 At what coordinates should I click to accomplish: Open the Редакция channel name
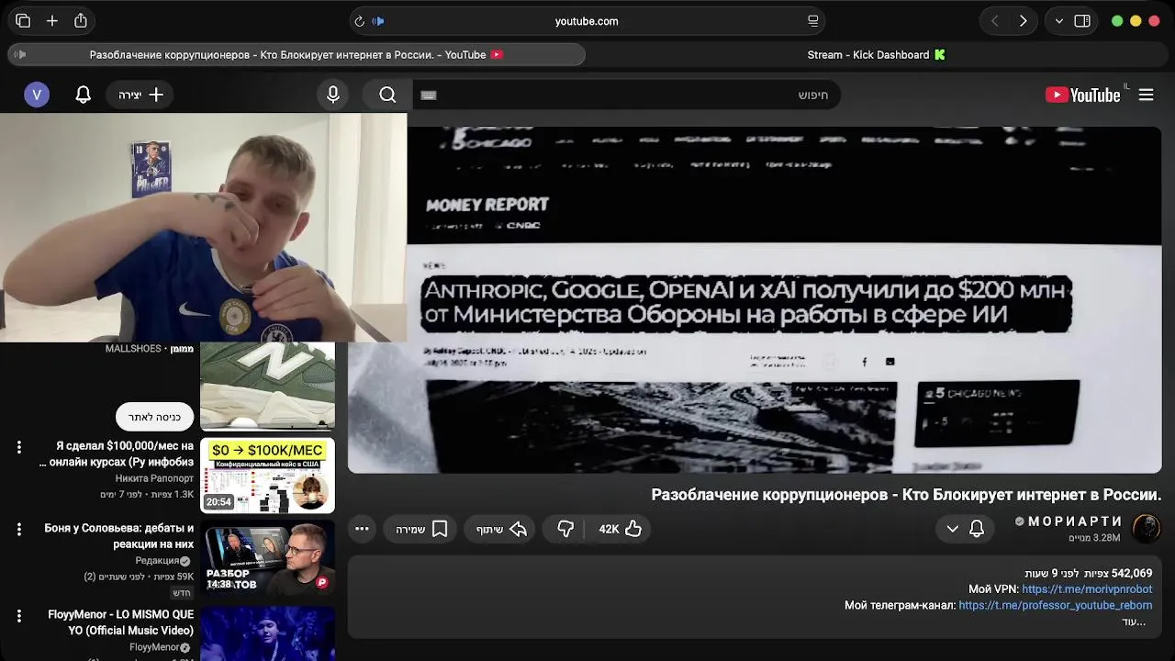click(x=157, y=561)
